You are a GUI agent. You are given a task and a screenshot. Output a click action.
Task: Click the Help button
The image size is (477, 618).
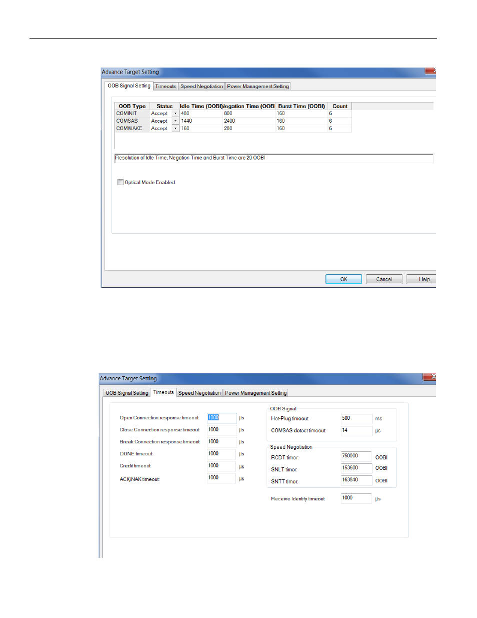(x=421, y=279)
